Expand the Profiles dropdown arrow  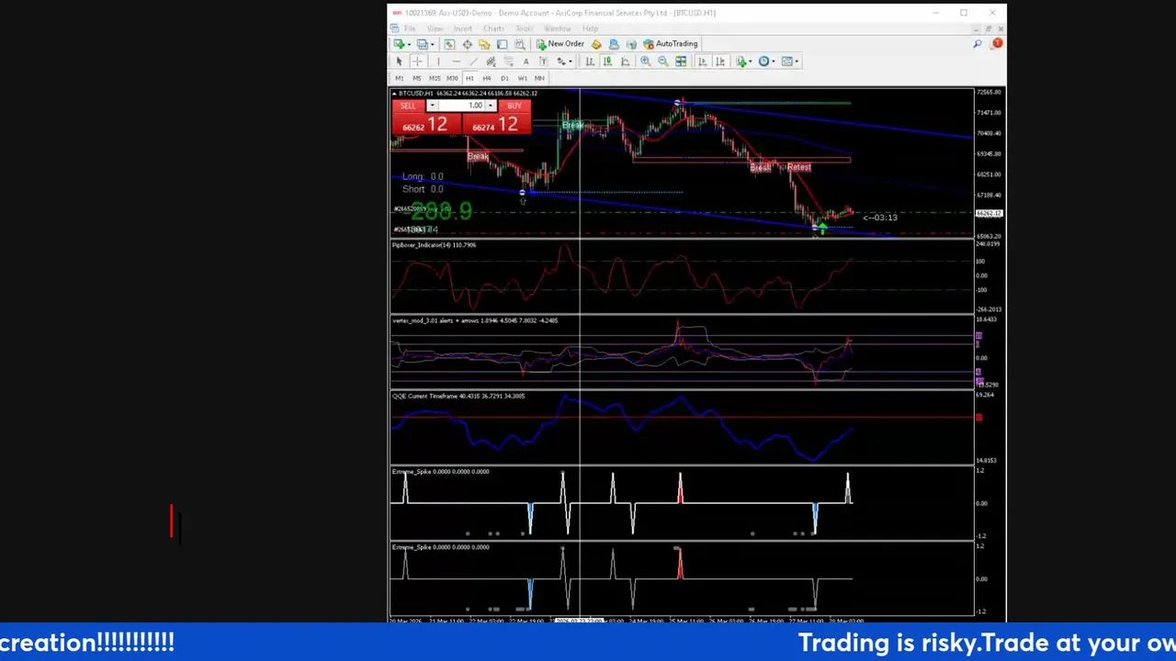pyautogui.click(x=432, y=44)
